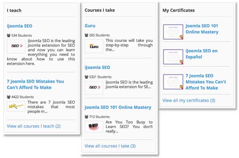The height and width of the screenshot is (158, 239).
Task: Open the iJoomla SEO course under I teach
Action: tap(20, 26)
